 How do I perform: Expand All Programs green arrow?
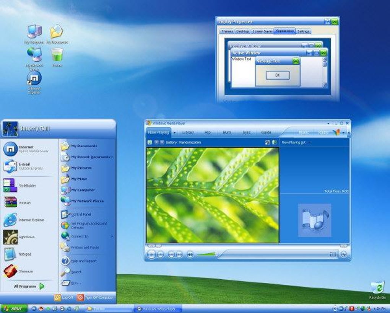coord(42,286)
